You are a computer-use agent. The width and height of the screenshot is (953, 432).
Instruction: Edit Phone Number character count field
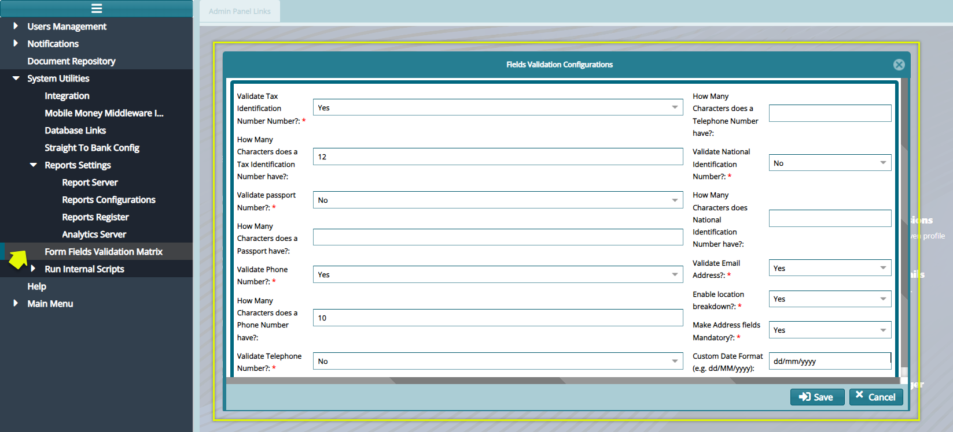498,318
